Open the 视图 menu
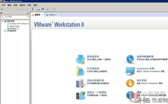This screenshot has height=104, width=168. point(15,5)
